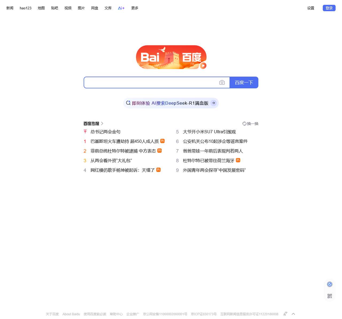Image resolution: width=342 pixels, height=319 pixels.
Task: Open 帮助中心 footer link
Action: pos(116,314)
